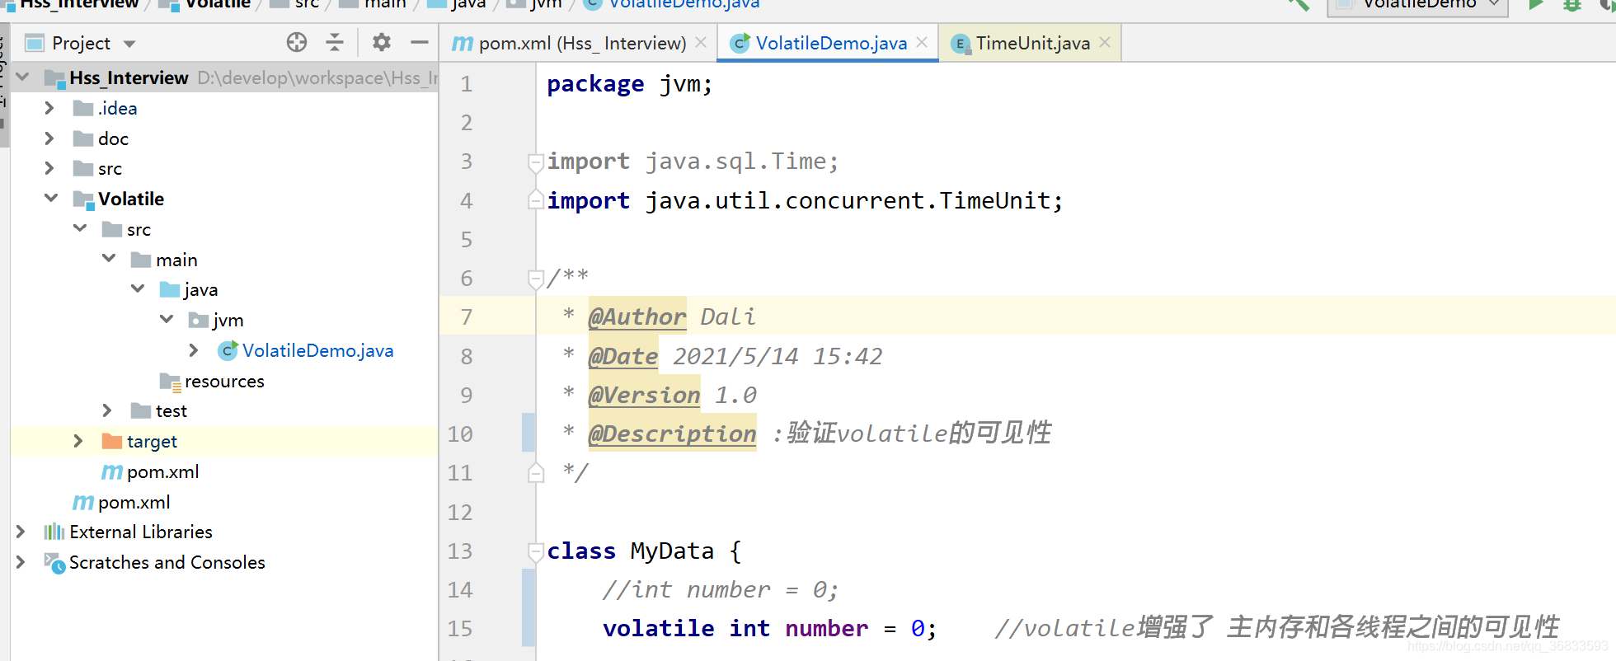Click the @Author tag in comment
Screen dimensions: 1616x661
pos(637,317)
